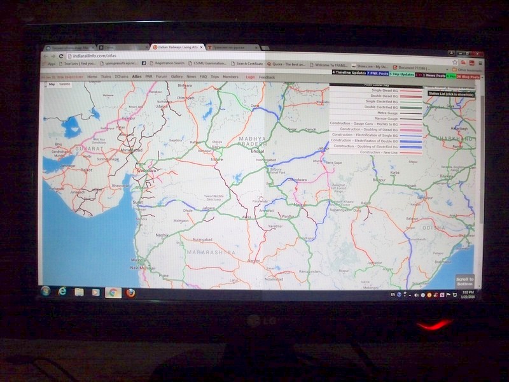Screen dimensions: 509x382
Task: Select the Map view type button
Action: (x=52, y=84)
